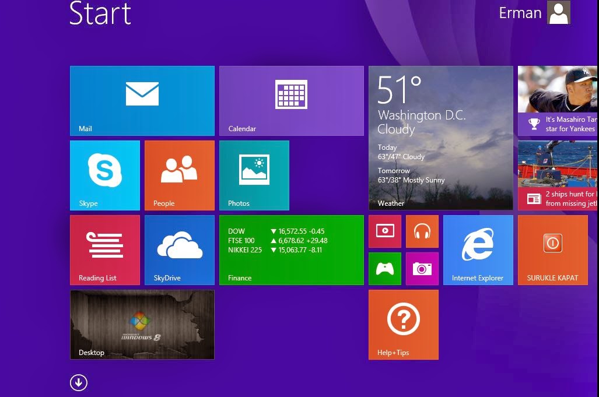Open the Weather tile for Washington D.C.
The image size is (599, 397).
pyautogui.click(x=441, y=138)
